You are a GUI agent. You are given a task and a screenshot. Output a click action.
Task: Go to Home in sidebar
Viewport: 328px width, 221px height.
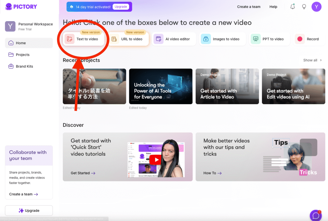[x=29, y=43]
